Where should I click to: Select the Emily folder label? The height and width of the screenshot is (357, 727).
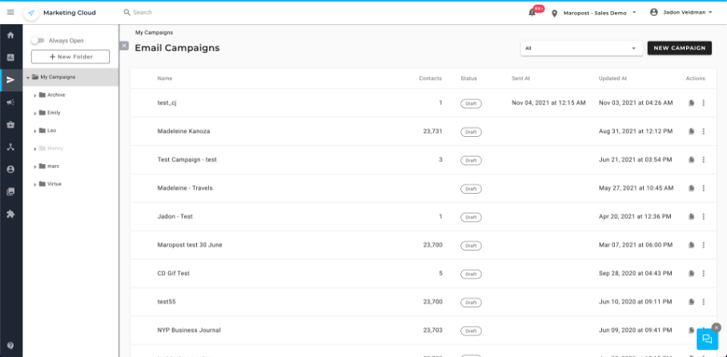coord(54,113)
